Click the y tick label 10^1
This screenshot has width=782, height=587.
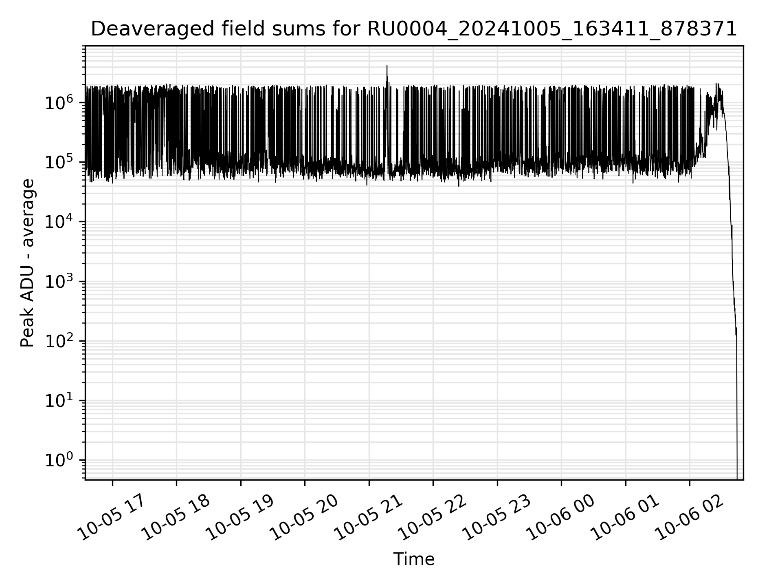click(59, 399)
